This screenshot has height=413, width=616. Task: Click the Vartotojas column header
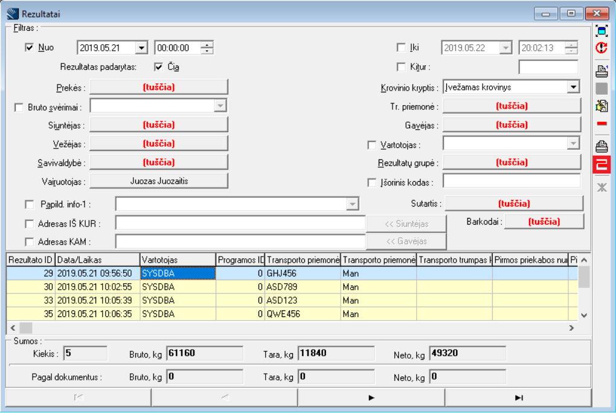[x=178, y=259]
